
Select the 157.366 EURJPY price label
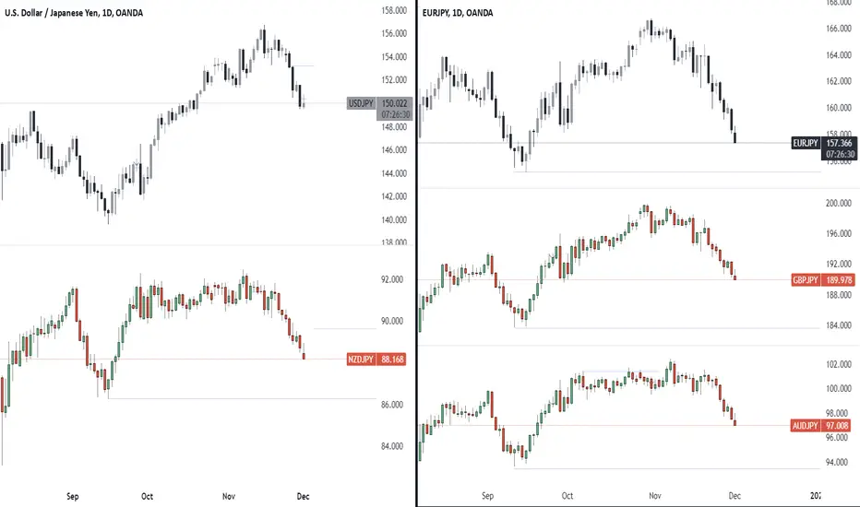(x=839, y=143)
